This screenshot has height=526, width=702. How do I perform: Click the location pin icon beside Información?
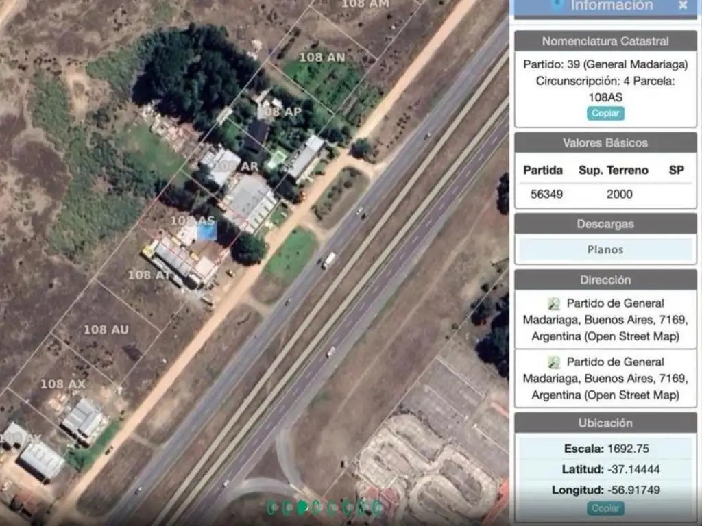coord(558,5)
